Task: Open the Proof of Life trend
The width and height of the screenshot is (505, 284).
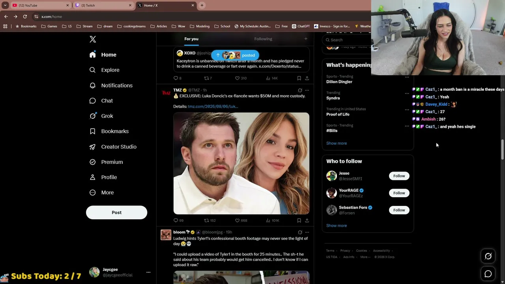Action: pyautogui.click(x=338, y=114)
